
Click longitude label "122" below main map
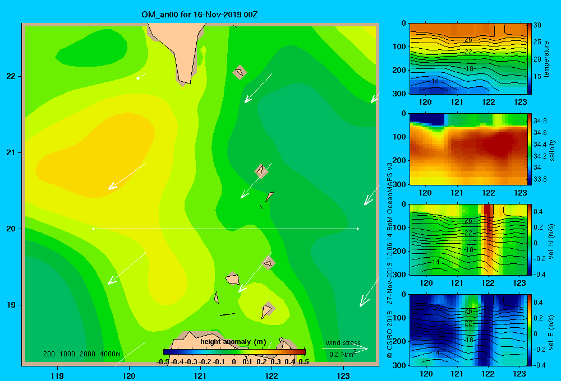(272, 375)
